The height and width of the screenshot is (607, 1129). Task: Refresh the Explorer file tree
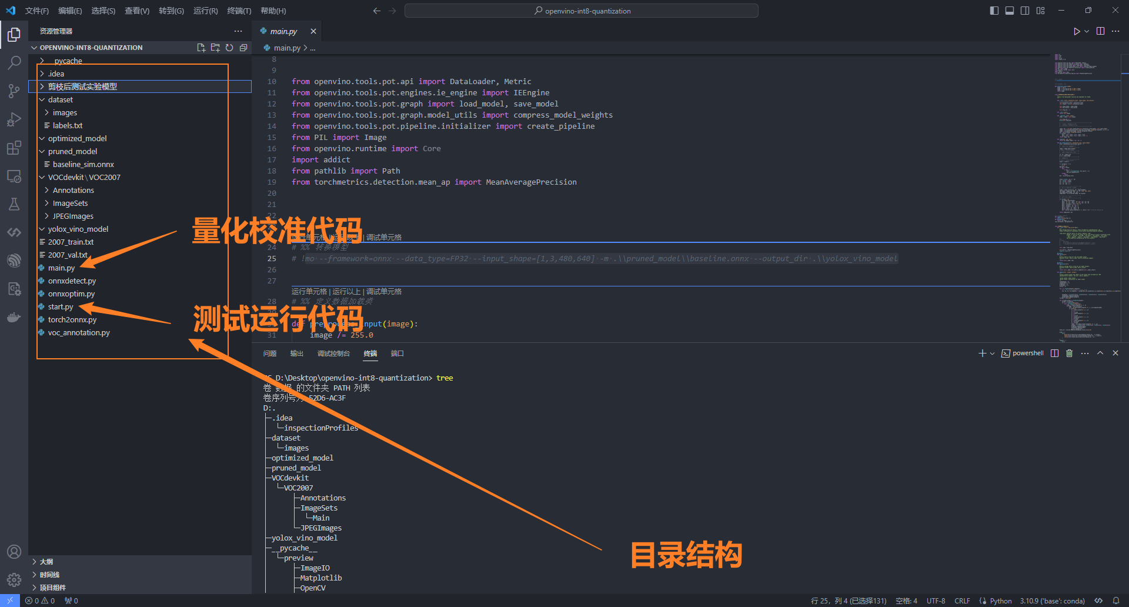[229, 48]
